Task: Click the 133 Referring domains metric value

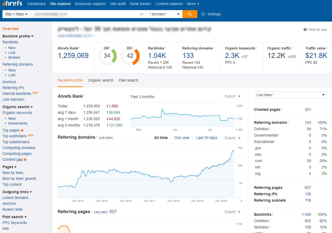Action: pyautogui.click(x=188, y=56)
